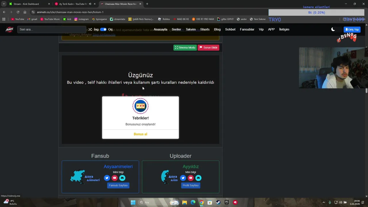This screenshot has height=207, width=368.
Task: Open the Seriler menu item
Action: (x=177, y=29)
